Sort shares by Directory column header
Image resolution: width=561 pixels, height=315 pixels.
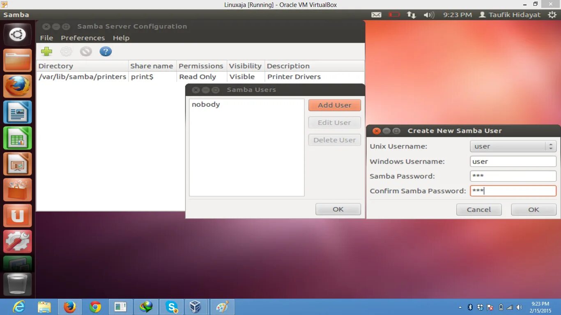pyautogui.click(x=83, y=66)
